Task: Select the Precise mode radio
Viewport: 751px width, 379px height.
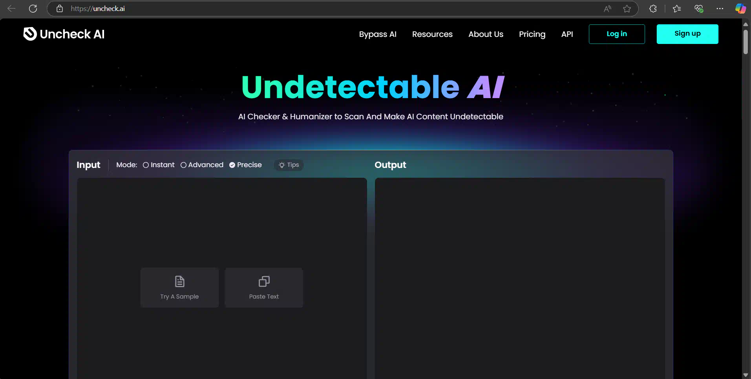Action: coord(232,165)
